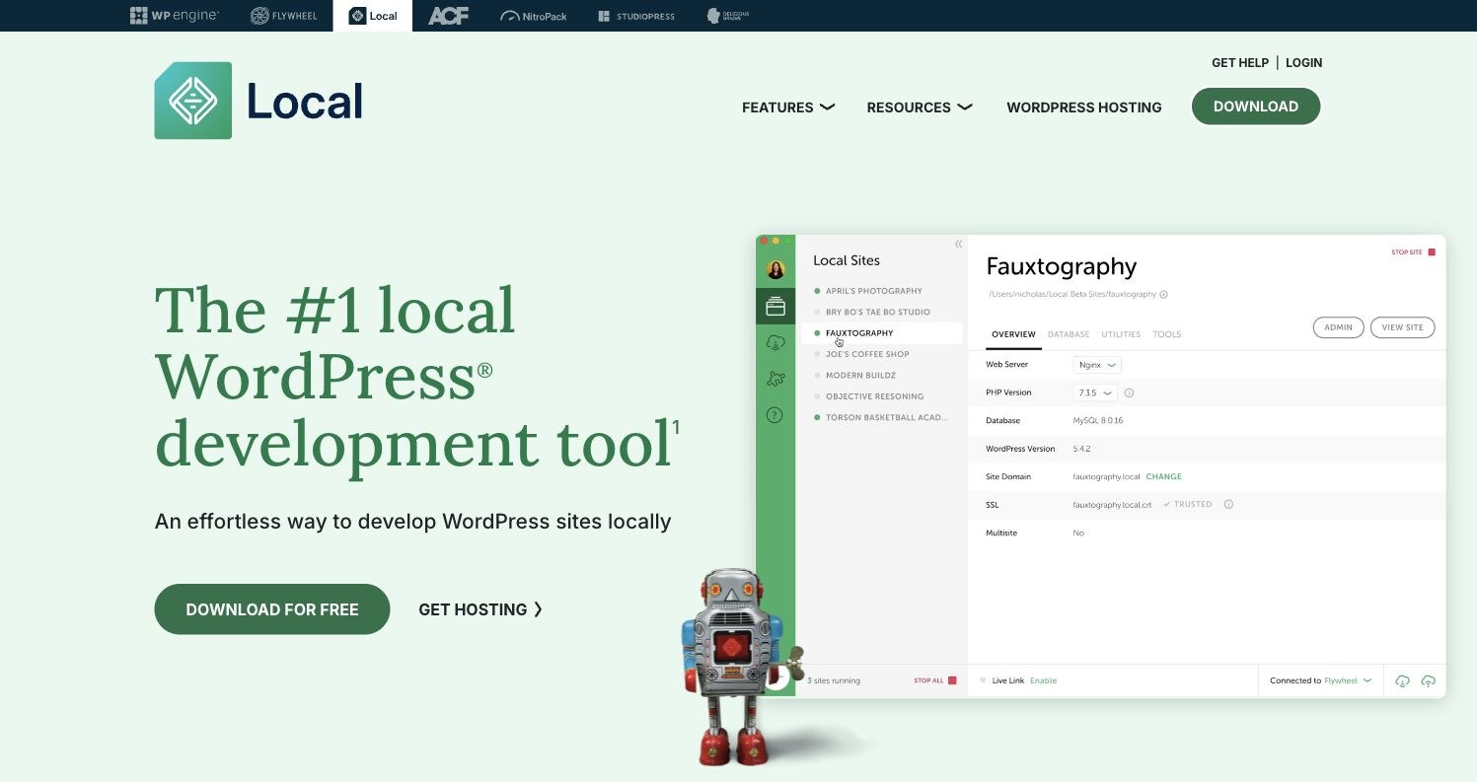Click the user avatar in app sidebar
Screen dimensions: 1477x782
point(775,270)
